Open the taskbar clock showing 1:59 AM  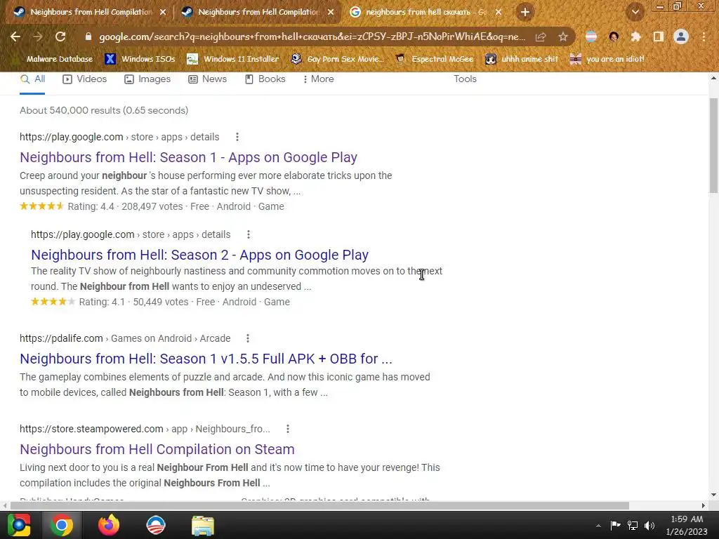tap(687, 525)
